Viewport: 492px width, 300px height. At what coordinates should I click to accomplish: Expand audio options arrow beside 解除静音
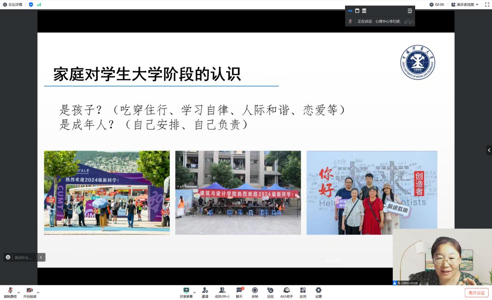pos(19,292)
